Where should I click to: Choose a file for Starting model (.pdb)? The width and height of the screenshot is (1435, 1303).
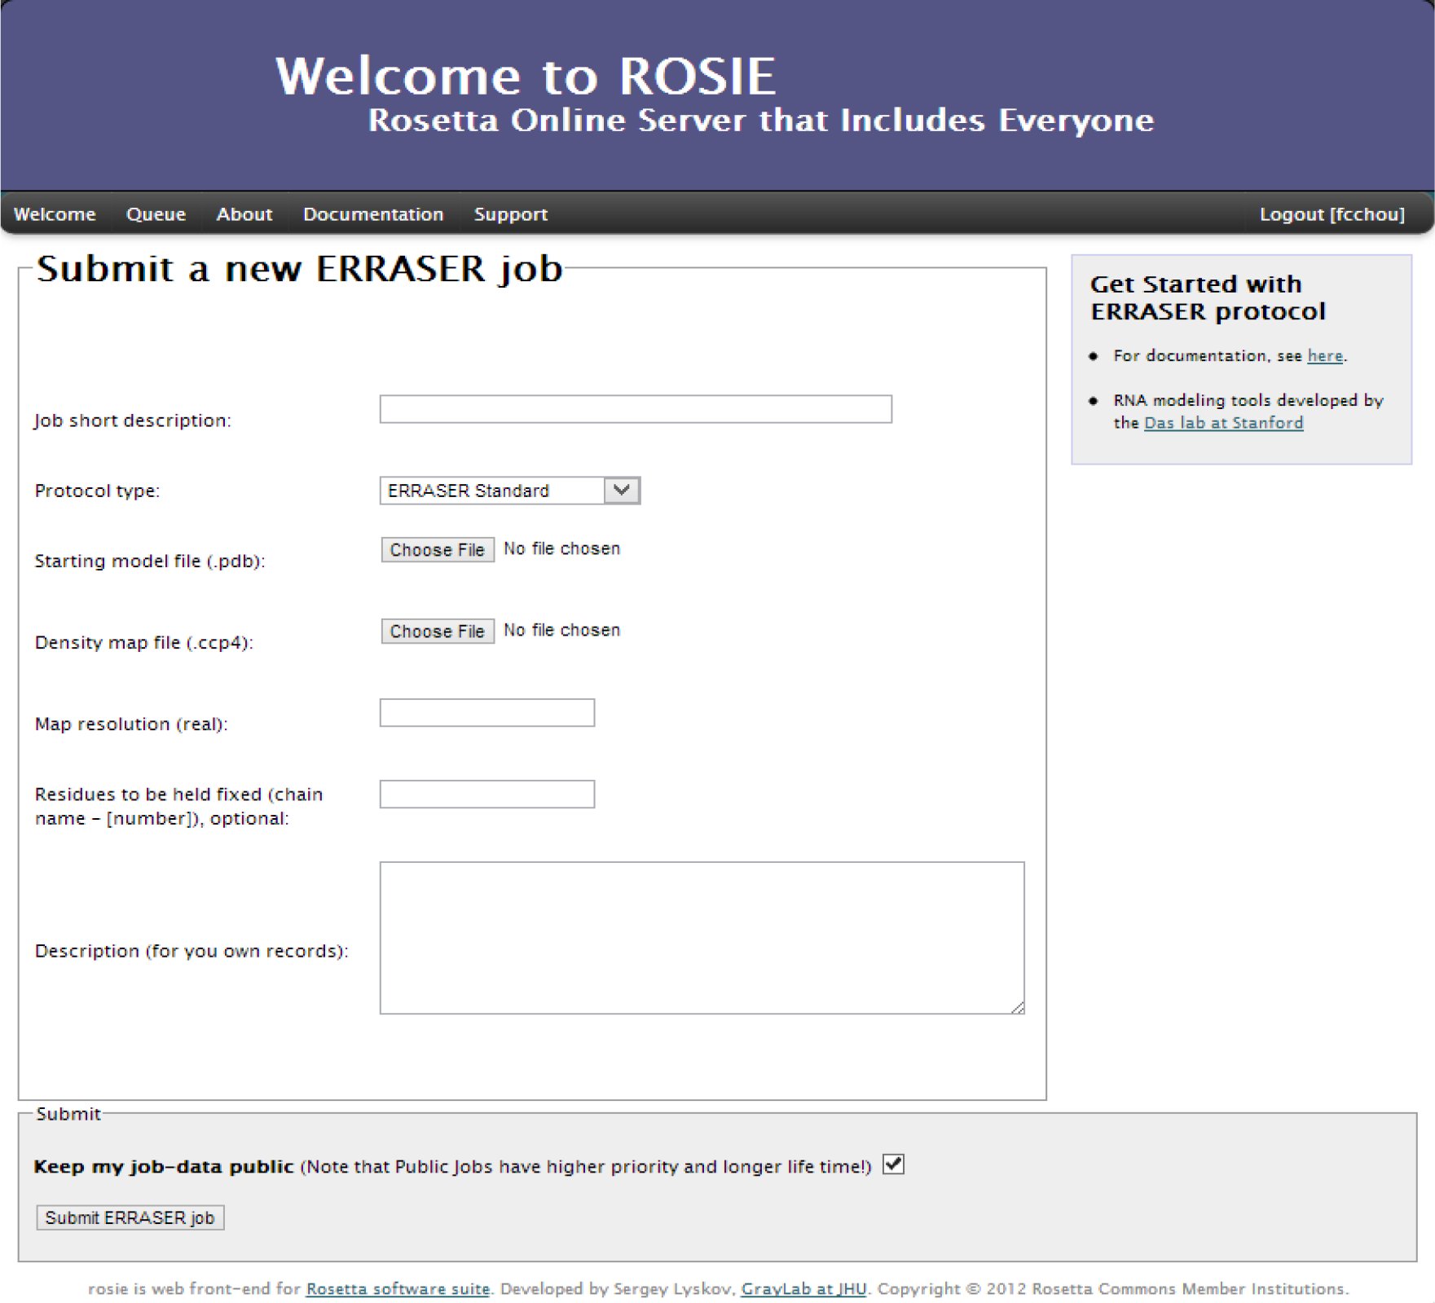pos(438,550)
